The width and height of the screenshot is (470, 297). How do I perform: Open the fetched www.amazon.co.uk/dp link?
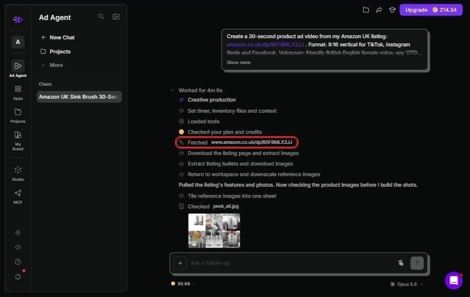pyautogui.click(x=251, y=142)
